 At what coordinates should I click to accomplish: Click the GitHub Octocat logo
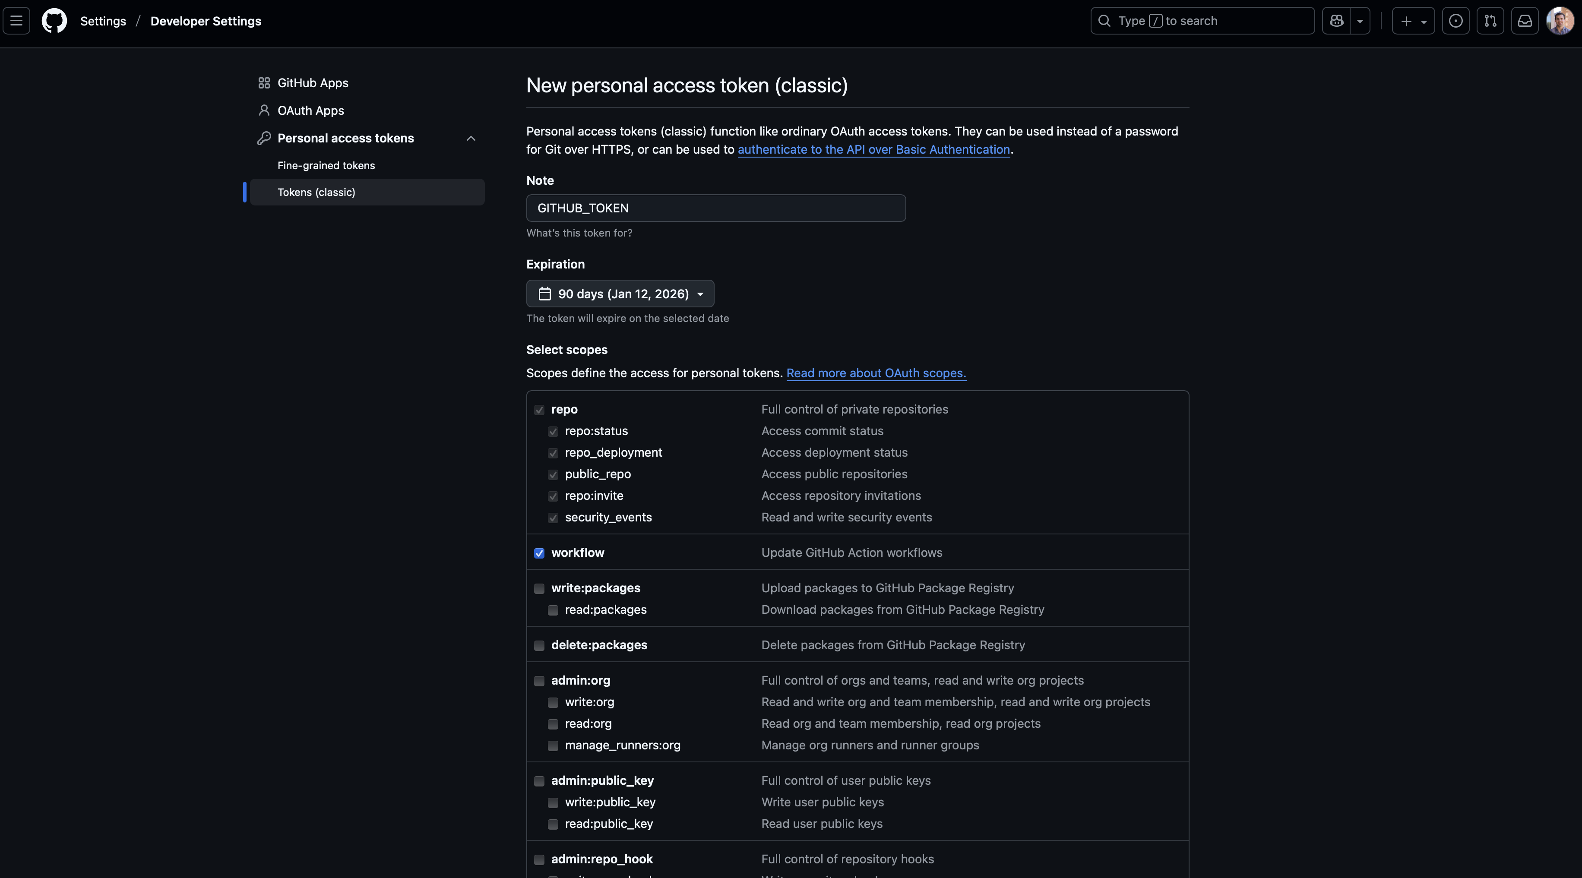(x=54, y=21)
